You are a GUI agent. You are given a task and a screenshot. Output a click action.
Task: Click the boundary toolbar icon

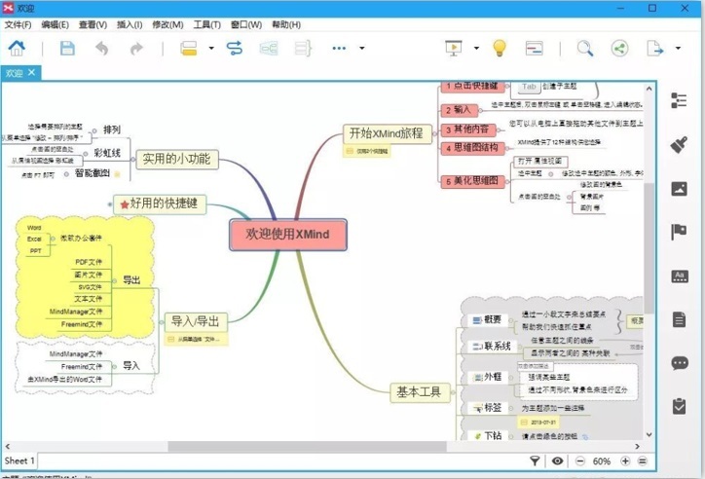pos(269,48)
